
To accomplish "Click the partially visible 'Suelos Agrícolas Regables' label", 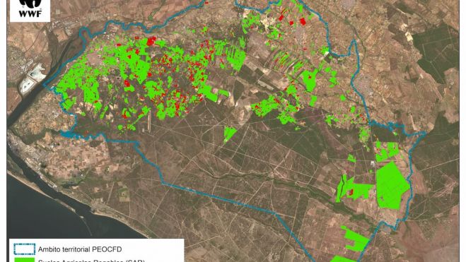I will 91,261.
